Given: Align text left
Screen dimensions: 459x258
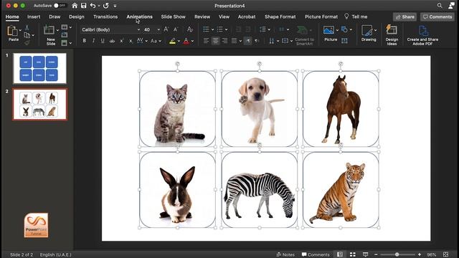Looking at the screenshot, I should point(206,41).
